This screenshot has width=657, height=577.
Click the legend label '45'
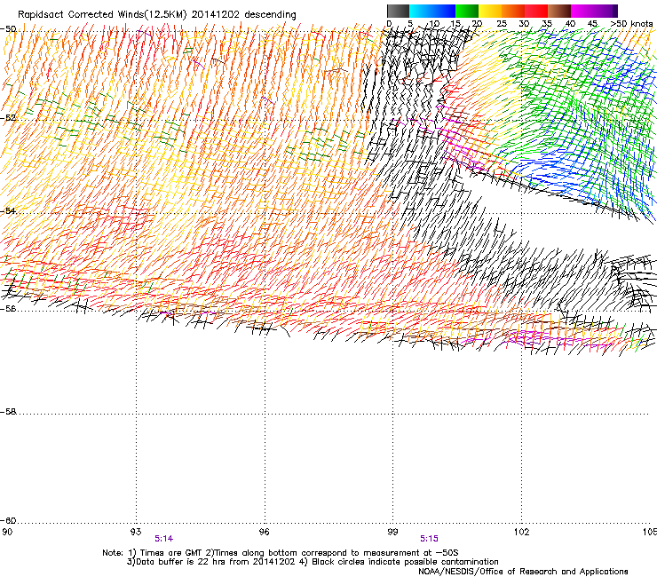tap(592, 24)
